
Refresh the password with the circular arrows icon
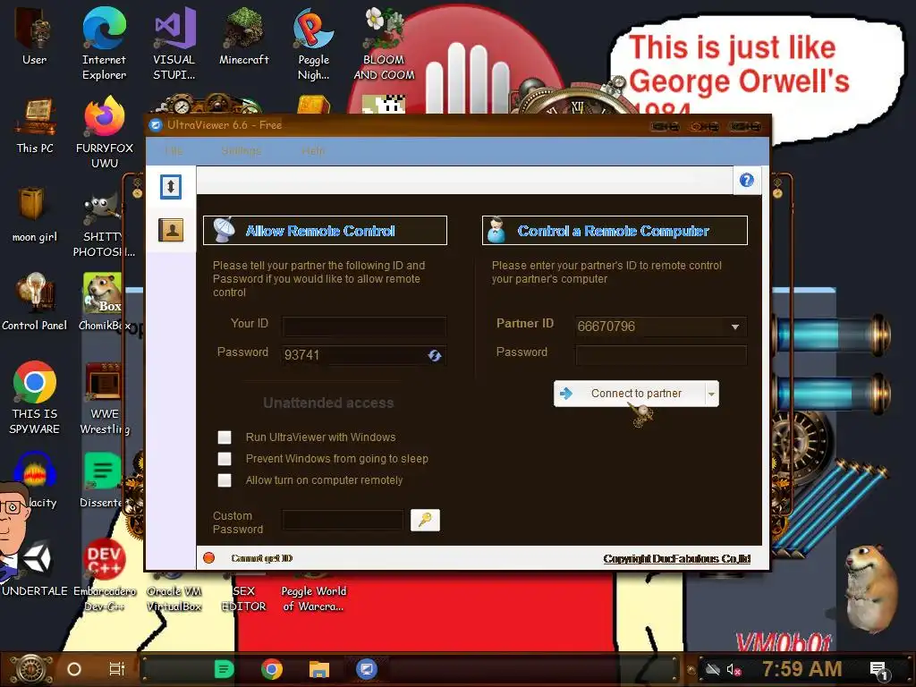click(x=434, y=355)
